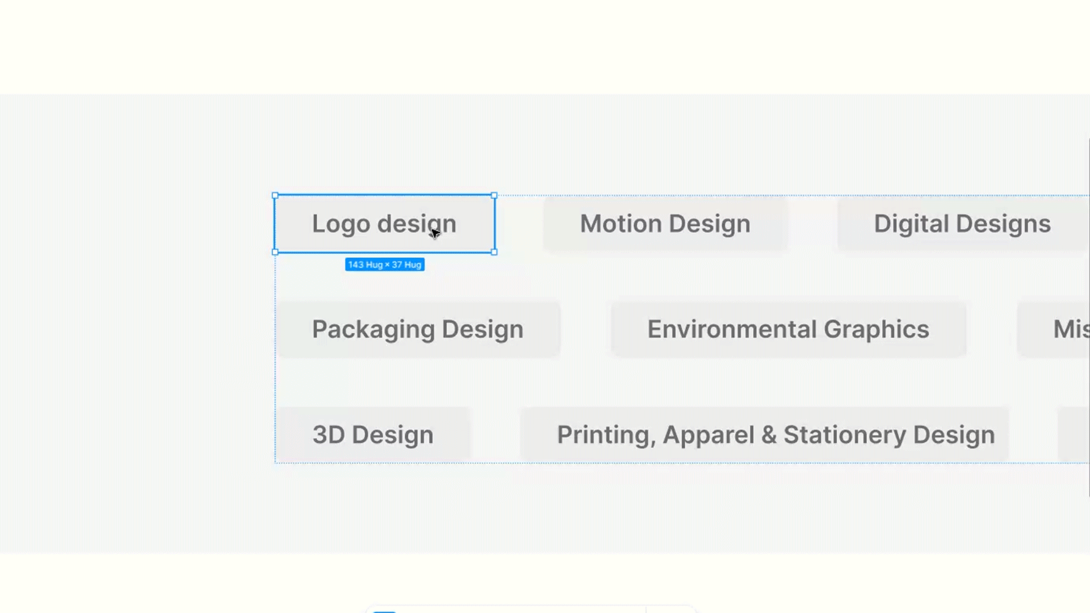Select the Motion Design chip

(x=665, y=224)
